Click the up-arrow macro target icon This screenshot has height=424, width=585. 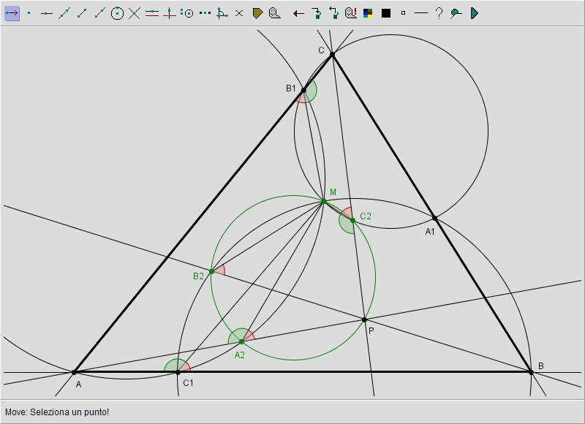pos(333,13)
